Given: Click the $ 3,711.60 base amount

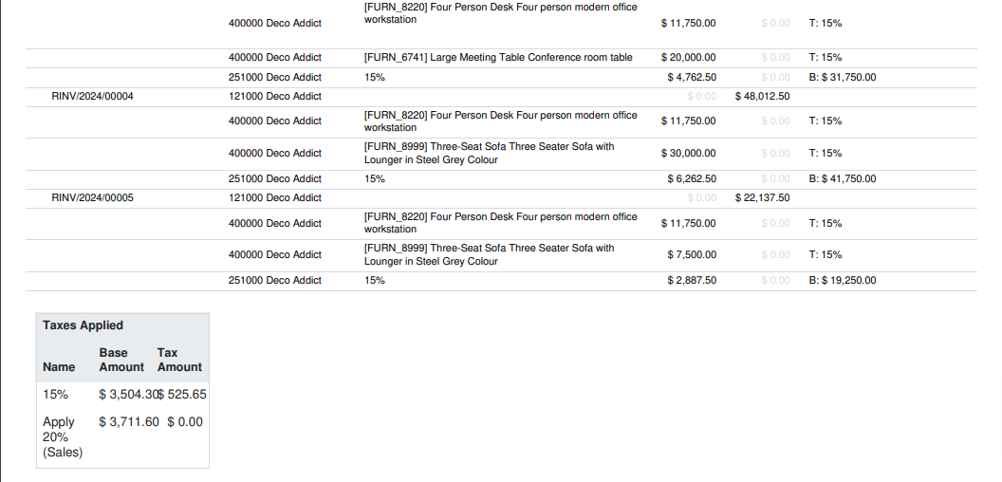Looking at the screenshot, I should 129,422.
